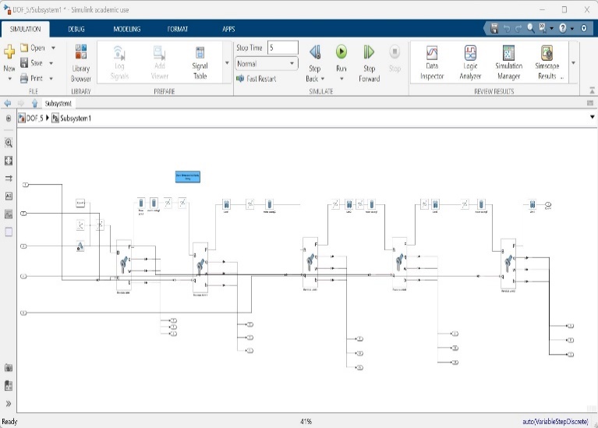Viewport: 598px width, 428px height.
Task: Open the Logic Analyzer
Action: (x=470, y=63)
